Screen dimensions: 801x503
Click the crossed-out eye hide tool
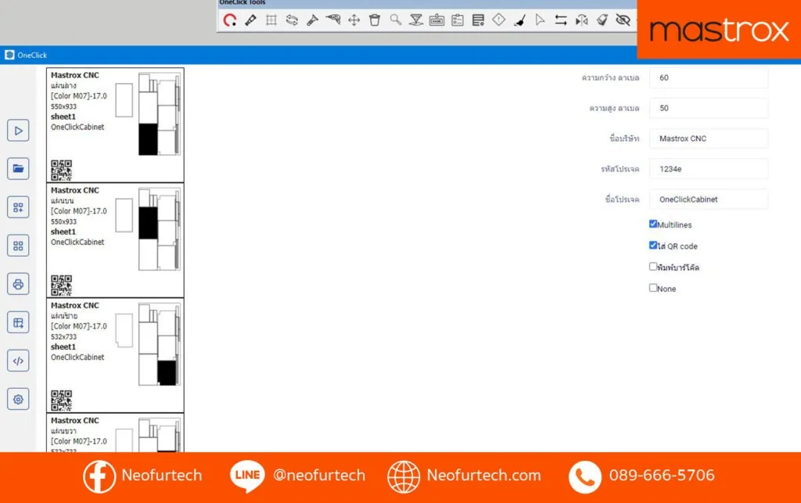623,20
